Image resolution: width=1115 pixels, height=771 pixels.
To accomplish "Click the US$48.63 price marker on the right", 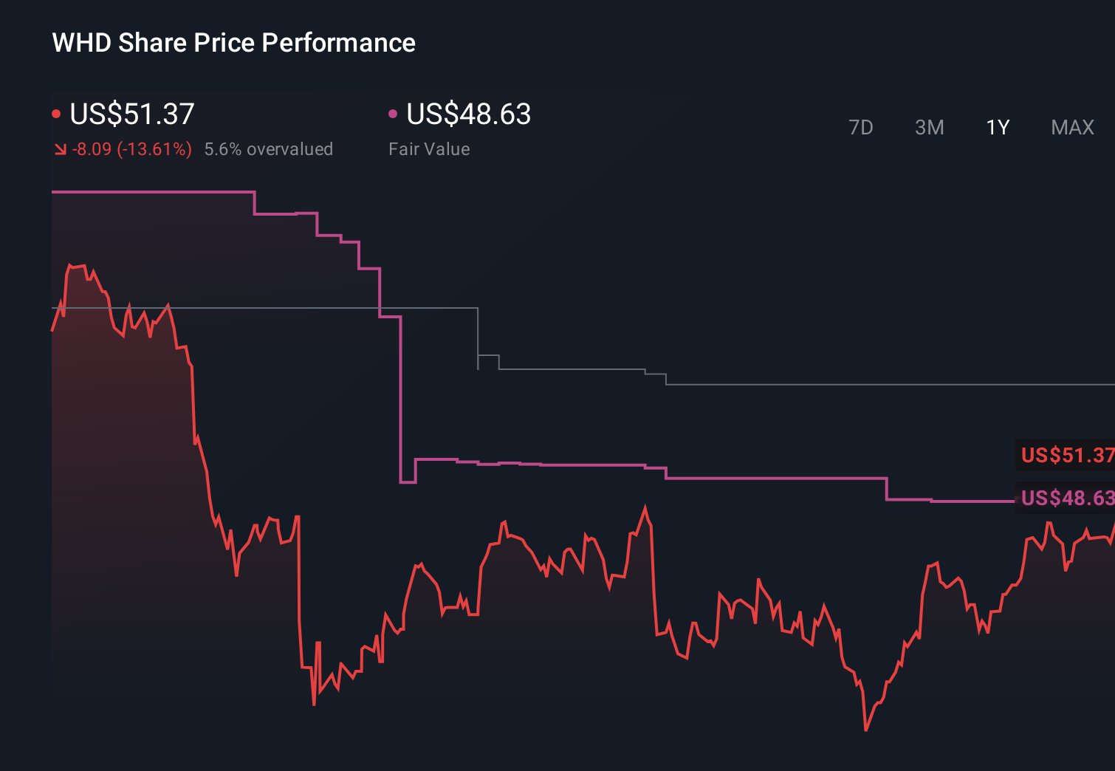I will click(1066, 498).
